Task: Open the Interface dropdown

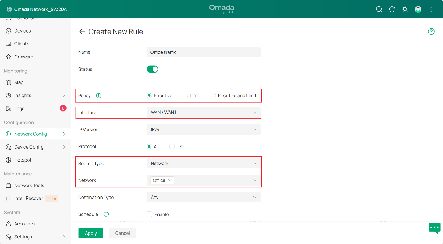Action: point(204,113)
